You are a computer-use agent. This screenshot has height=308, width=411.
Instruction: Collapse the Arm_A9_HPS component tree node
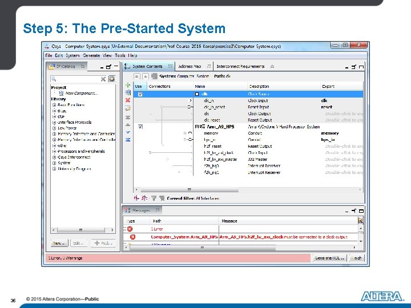[196, 127]
